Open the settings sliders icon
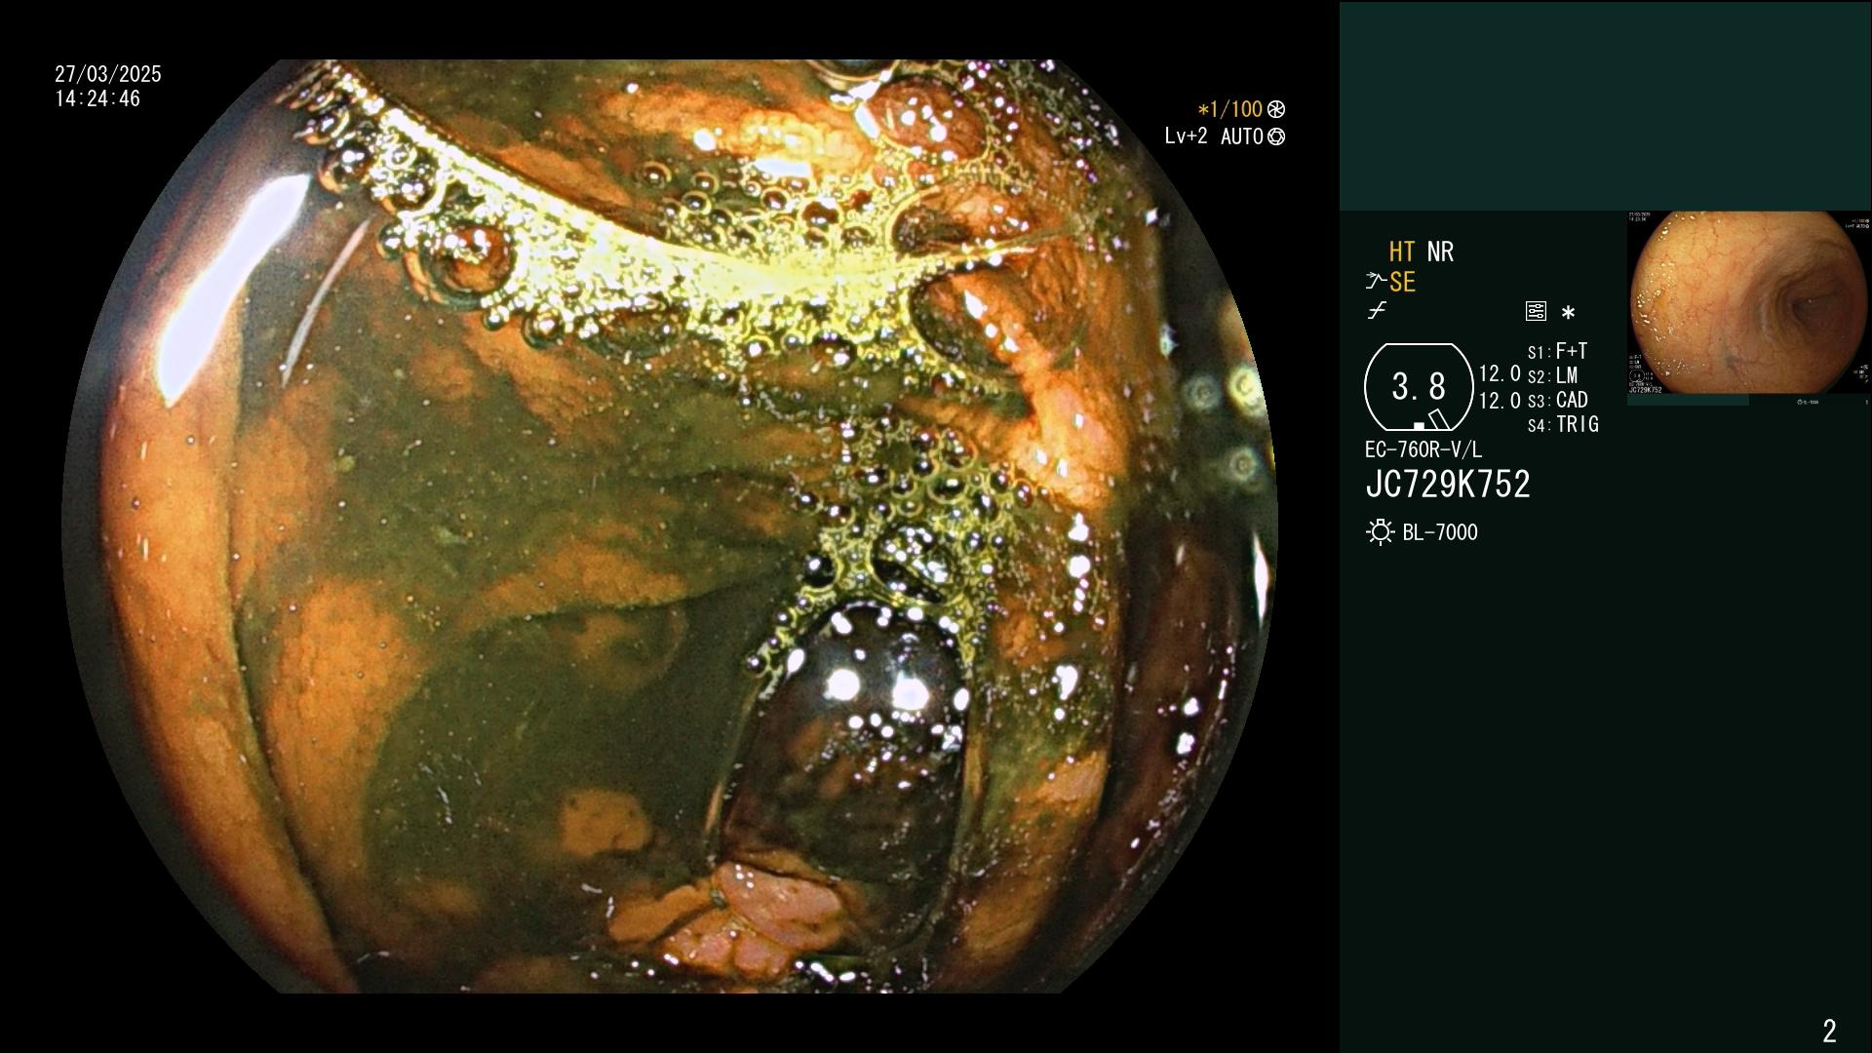 tap(1536, 311)
